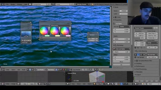Screen dimensions: 161x90
Task: Click the add render preset plus icon
Action: pyautogui.click(x=154, y=28)
